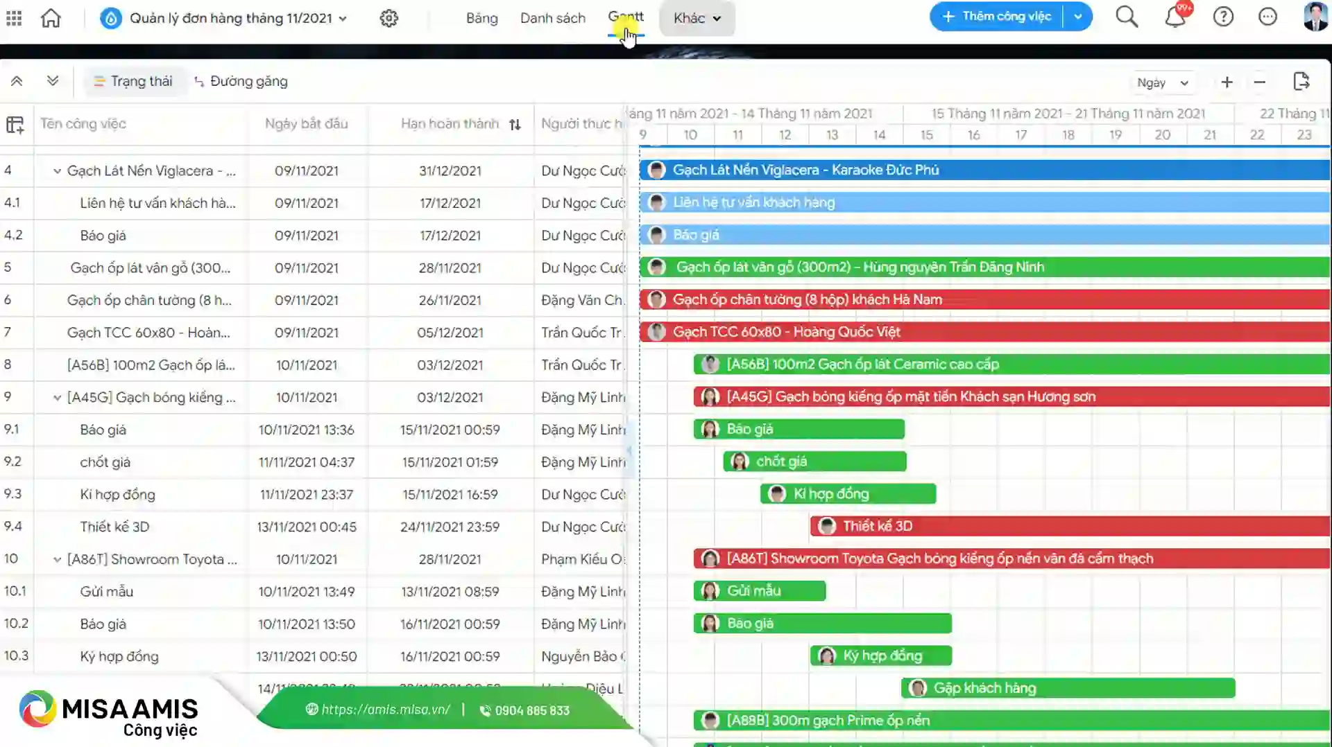The height and width of the screenshot is (747, 1332).
Task: Click the Thêm công việc button
Action: 997,17
